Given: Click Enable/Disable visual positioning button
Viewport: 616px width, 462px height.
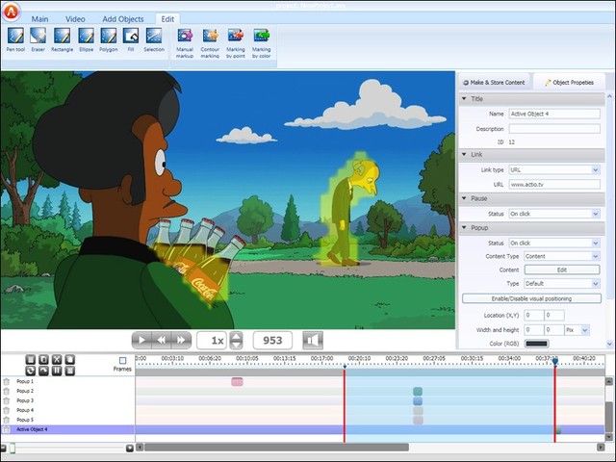Looking at the screenshot, I should pos(531,298).
